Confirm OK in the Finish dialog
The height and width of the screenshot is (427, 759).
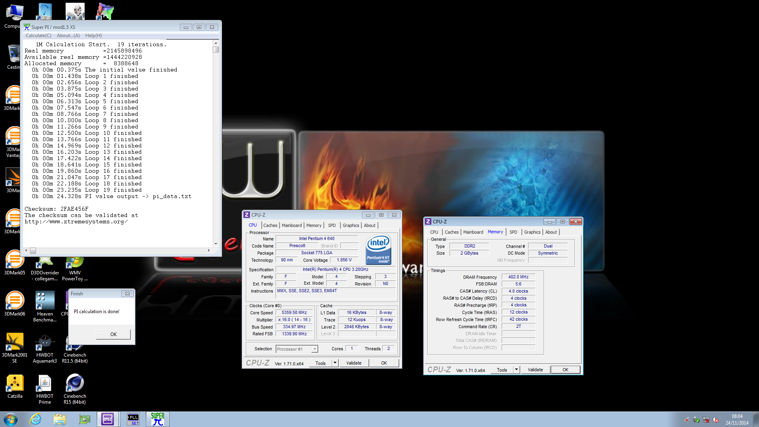pyautogui.click(x=113, y=334)
